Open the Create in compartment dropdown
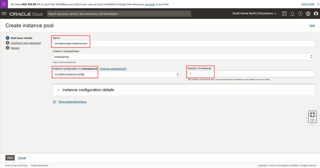Image resolution: width=320 pixels, height=168 pixels. 183,57
